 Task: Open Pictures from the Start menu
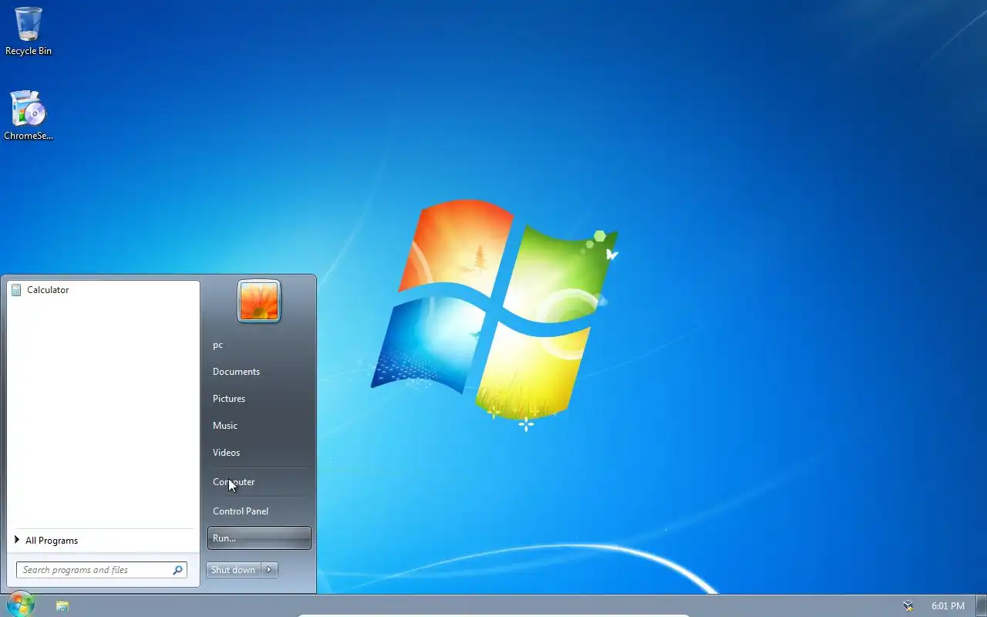(259, 399)
